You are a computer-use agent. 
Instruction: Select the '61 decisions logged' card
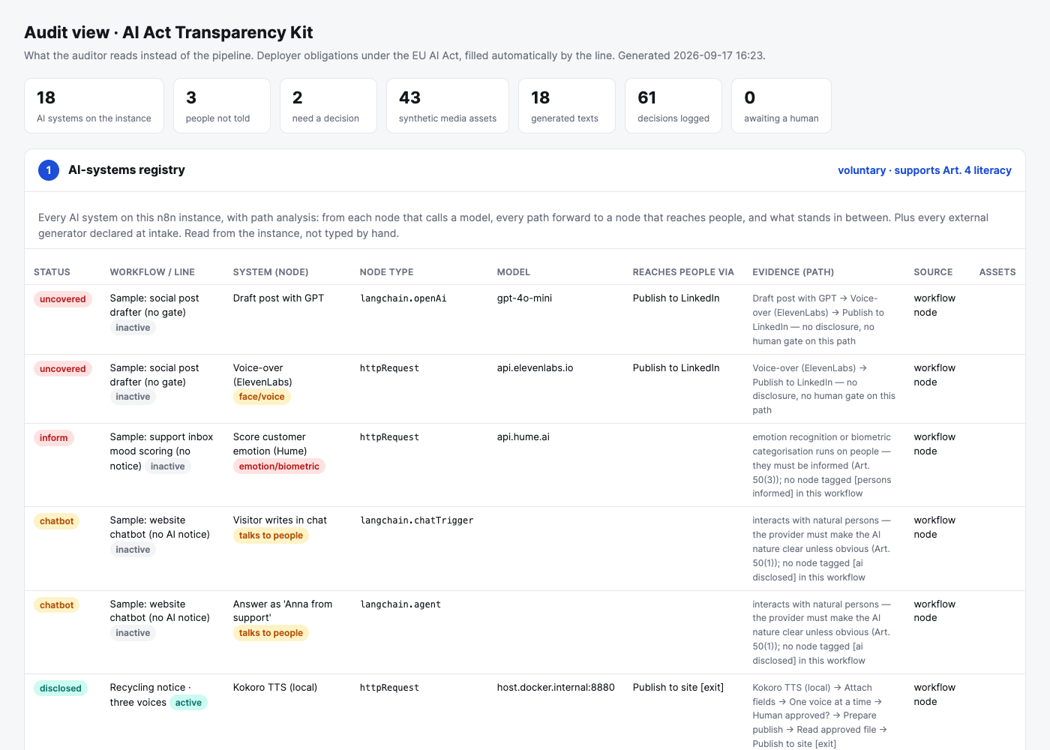click(673, 106)
